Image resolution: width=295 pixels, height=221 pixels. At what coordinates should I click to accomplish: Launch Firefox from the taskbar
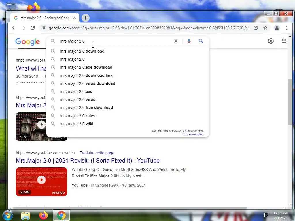point(44,216)
